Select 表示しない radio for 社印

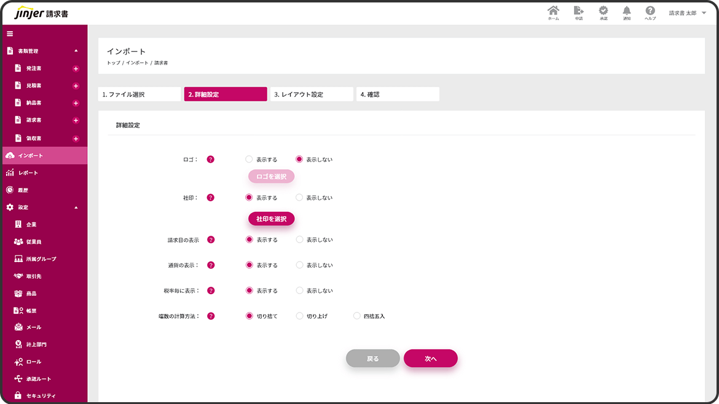pos(299,198)
